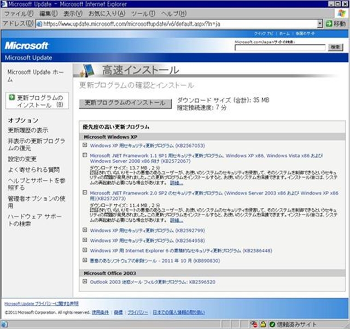This screenshot has width=350, height=329.
Task: Open the .NET Framework 1.1 SP1 KB2572067 link
Action: point(206,158)
